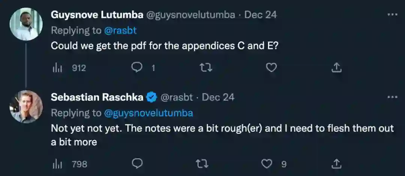This screenshot has width=405, height=176.
Task: View analytics showing 912 views
Action: (57, 68)
